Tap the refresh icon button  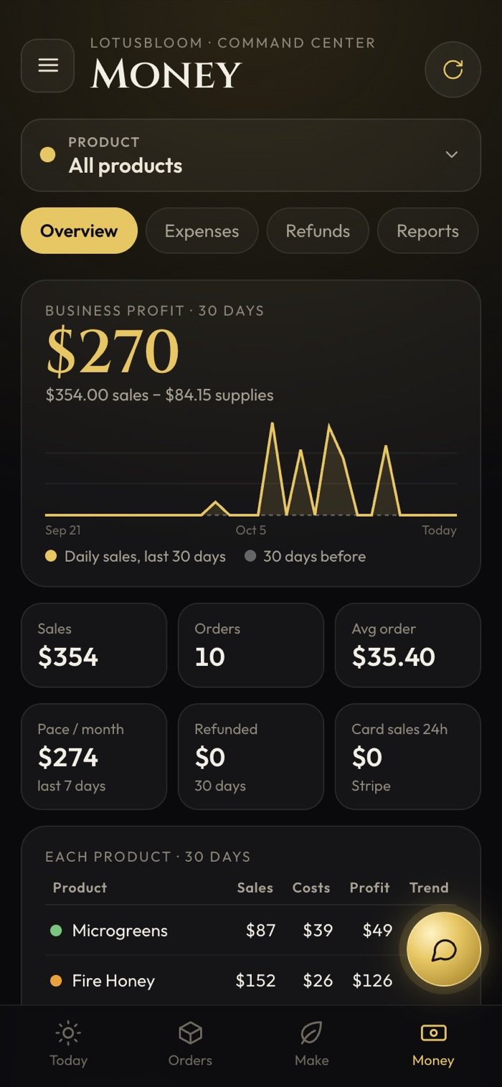click(453, 70)
